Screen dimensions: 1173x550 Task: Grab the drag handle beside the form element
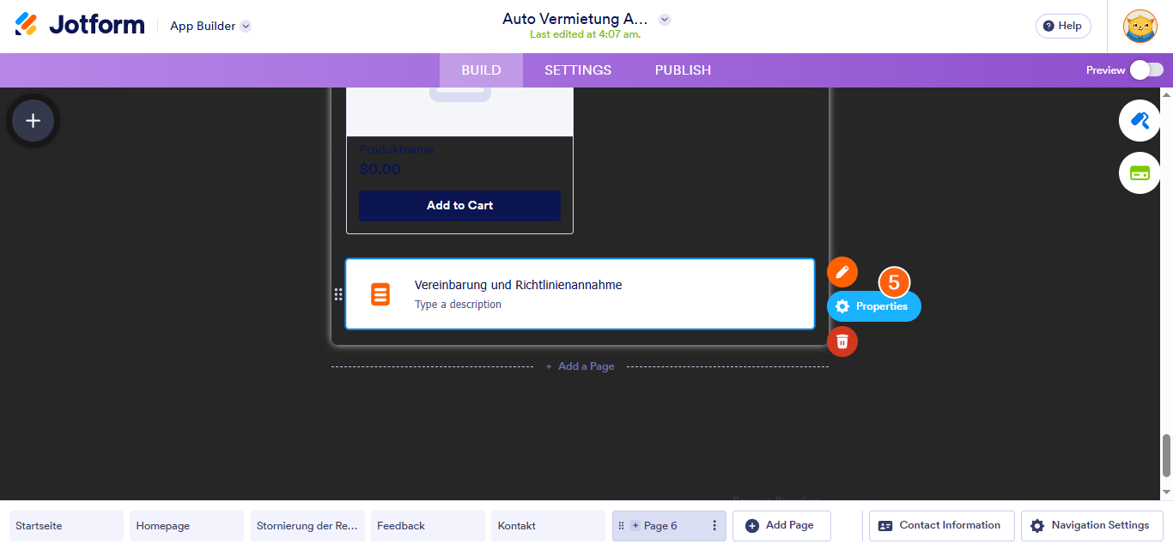pos(337,294)
